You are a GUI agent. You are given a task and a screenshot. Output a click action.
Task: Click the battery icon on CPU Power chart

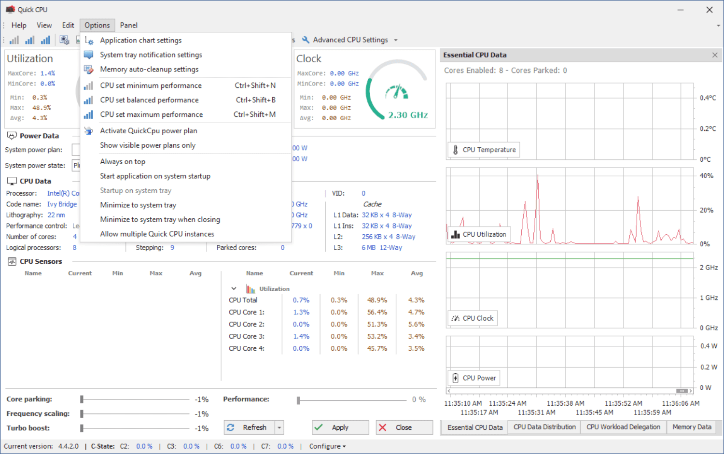click(x=455, y=378)
